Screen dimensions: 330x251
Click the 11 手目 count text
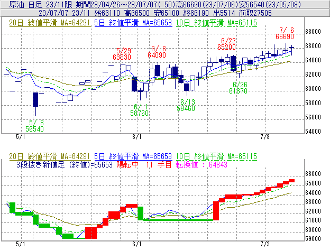coord(159,164)
